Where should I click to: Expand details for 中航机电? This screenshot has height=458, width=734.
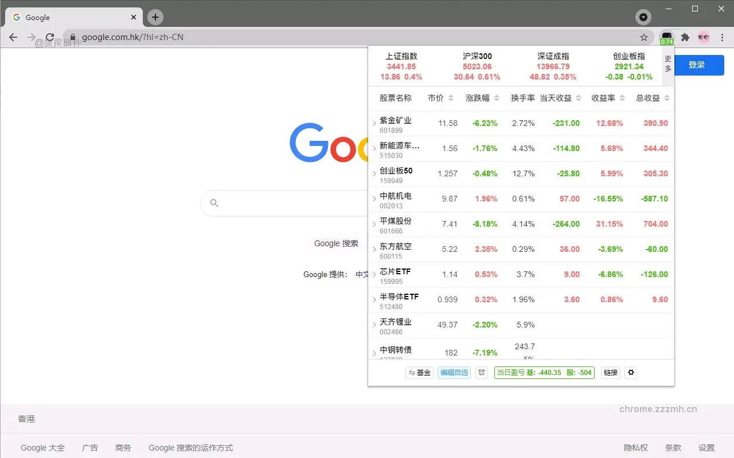point(374,199)
